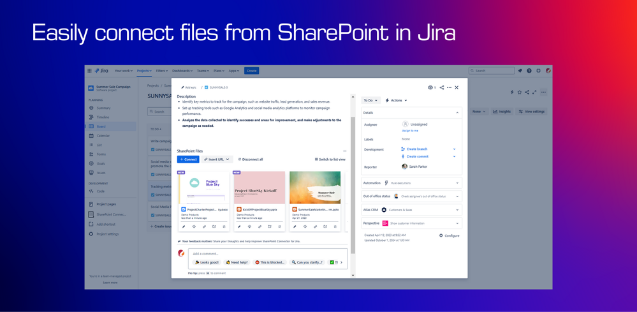Click the Jira logo in top bar
637x312 pixels.
tap(101, 71)
